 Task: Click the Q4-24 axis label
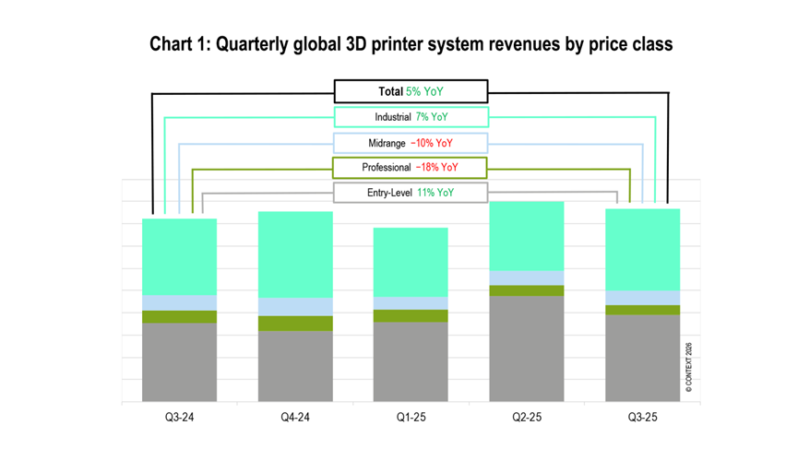[x=295, y=418]
